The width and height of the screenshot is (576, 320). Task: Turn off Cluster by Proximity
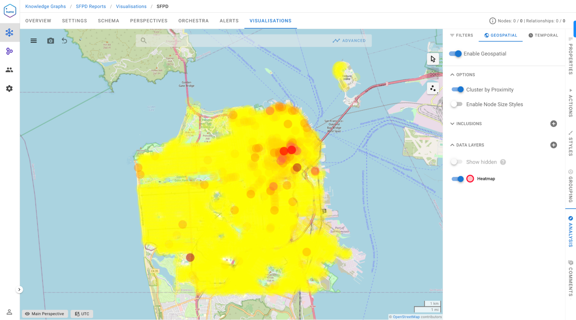457,90
